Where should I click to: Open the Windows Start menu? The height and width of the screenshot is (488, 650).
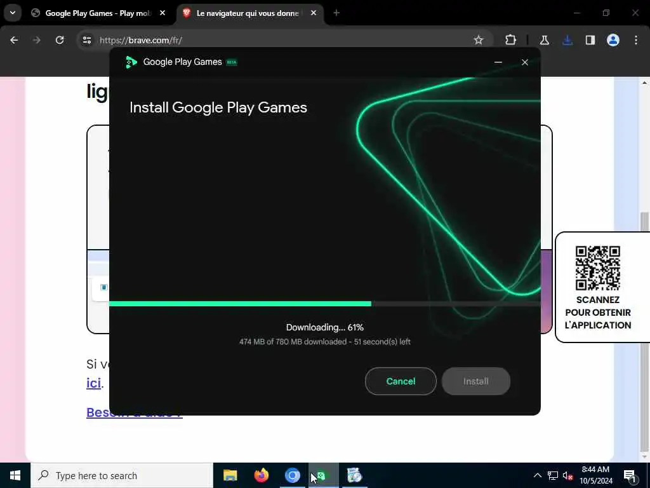[15, 475]
